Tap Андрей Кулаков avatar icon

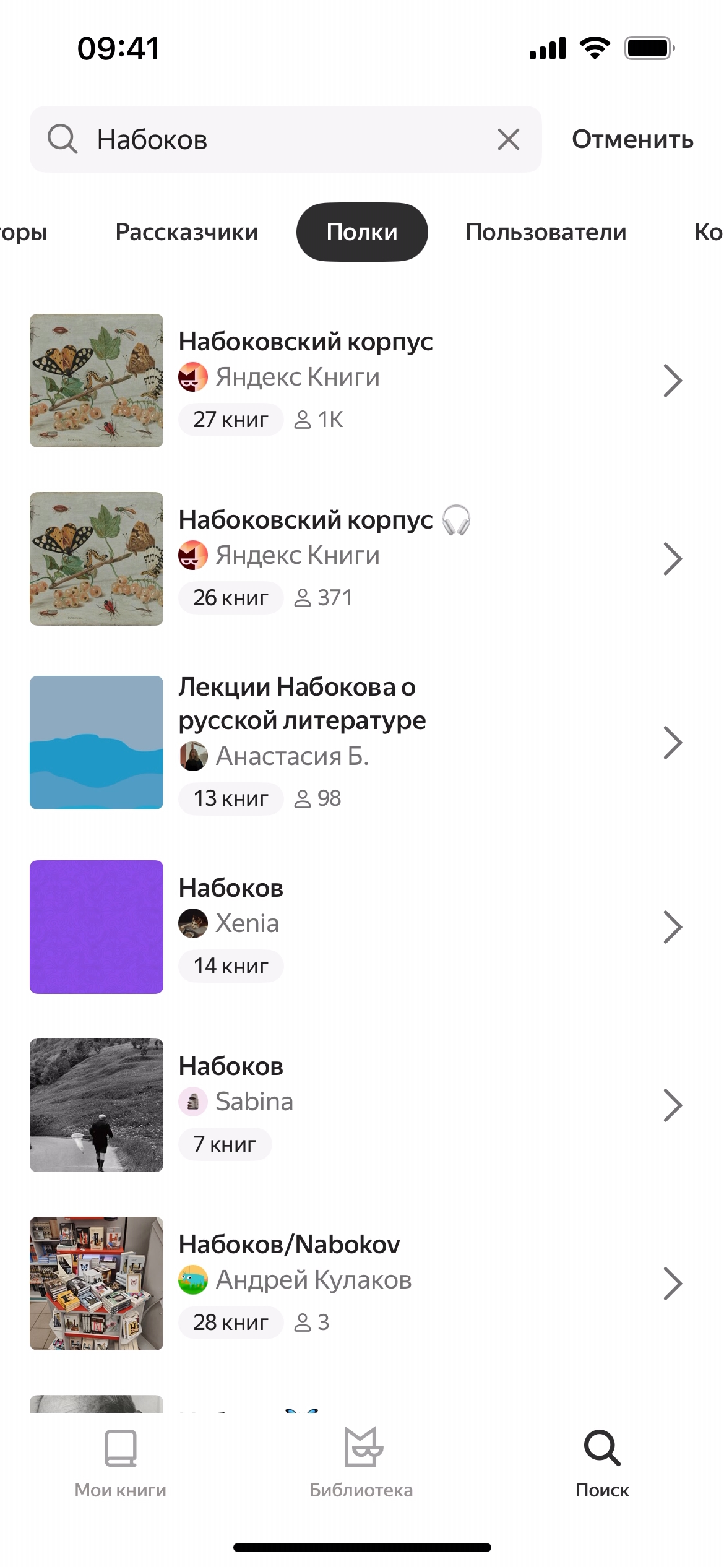(x=193, y=1280)
